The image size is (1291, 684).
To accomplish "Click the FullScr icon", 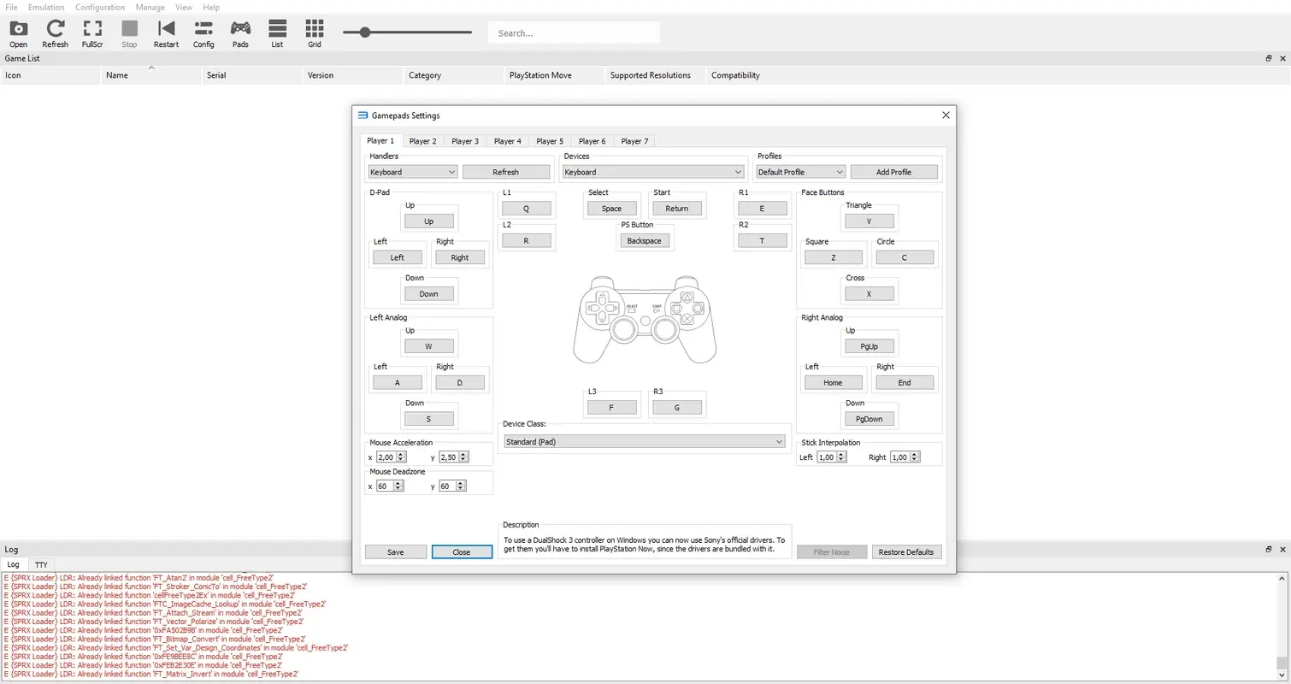I will [x=92, y=32].
